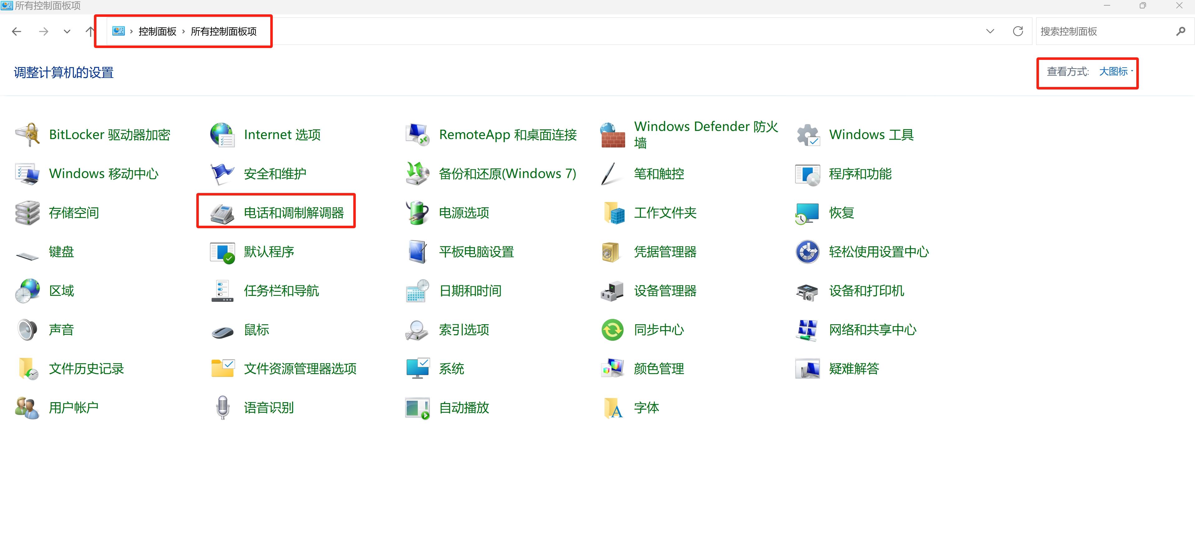1195x535 pixels.
Task: Click the 轻松使用设置中心 icon
Action: pyautogui.click(x=808, y=252)
